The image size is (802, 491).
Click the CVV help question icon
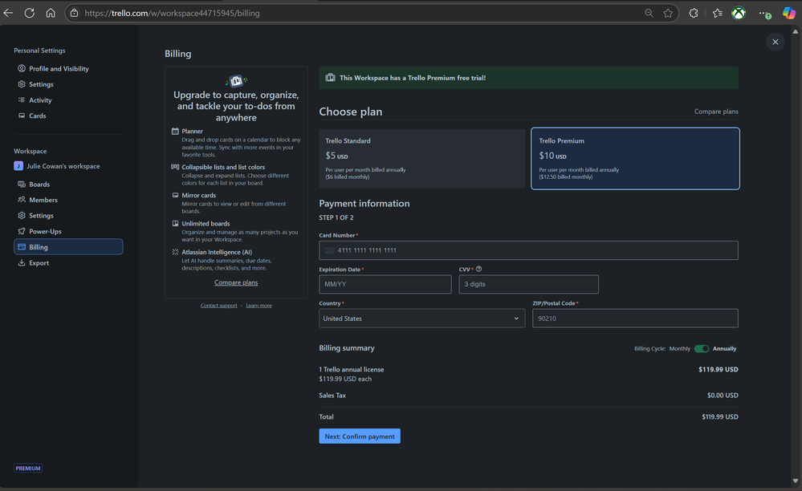pos(478,270)
